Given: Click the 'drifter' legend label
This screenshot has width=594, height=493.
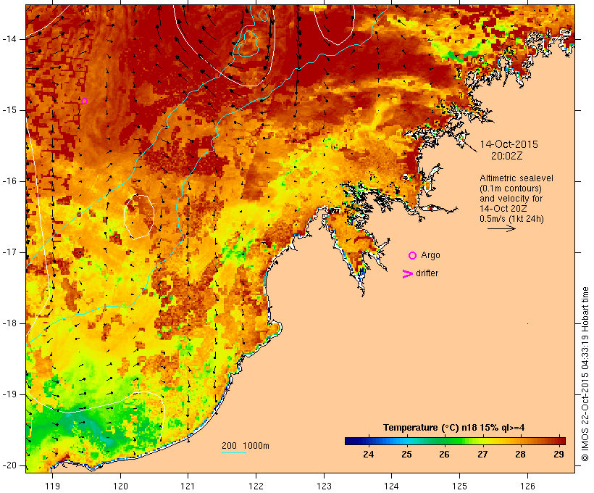Looking at the screenshot, I should click(427, 273).
